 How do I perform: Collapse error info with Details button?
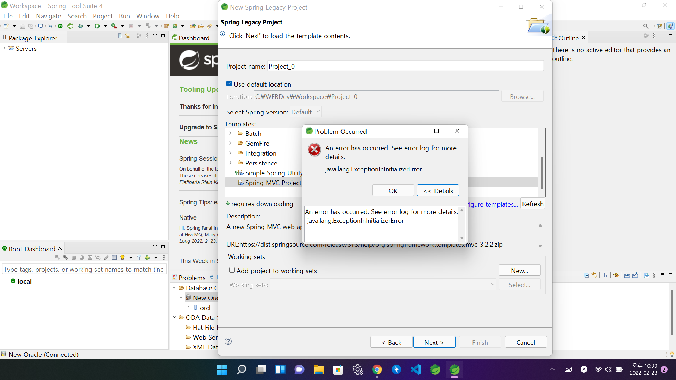pyautogui.click(x=438, y=191)
